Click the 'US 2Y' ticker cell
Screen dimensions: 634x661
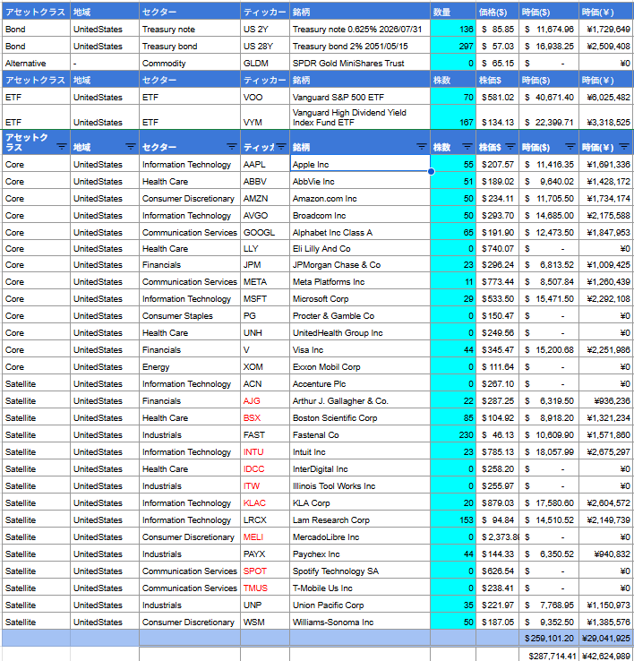tap(265, 29)
